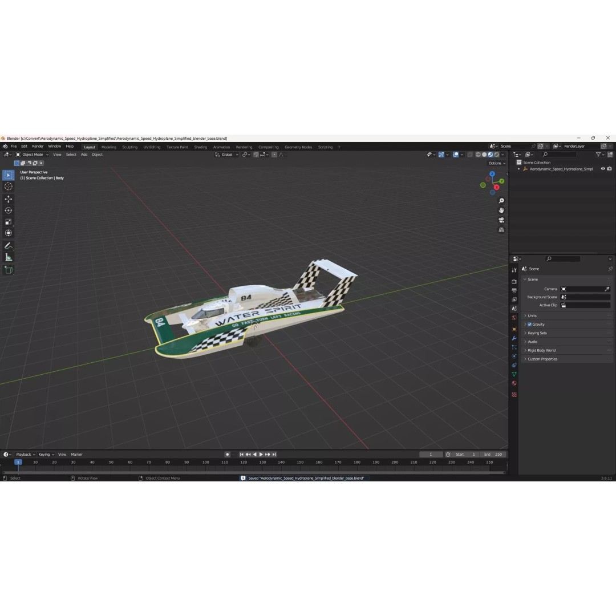Switch to the Shading workspace tab
Viewport: 616px width, 616px height.
pos(200,147)
